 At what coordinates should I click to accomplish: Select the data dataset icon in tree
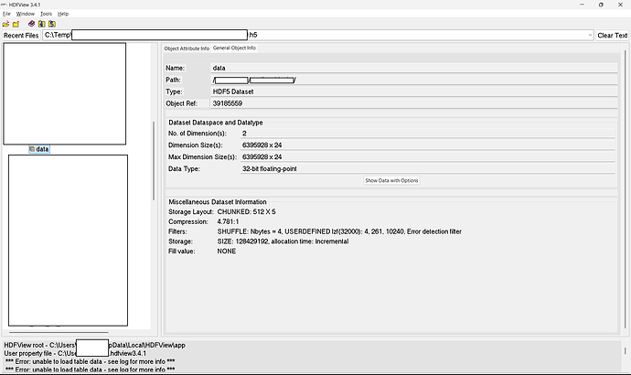pos(32,149)
